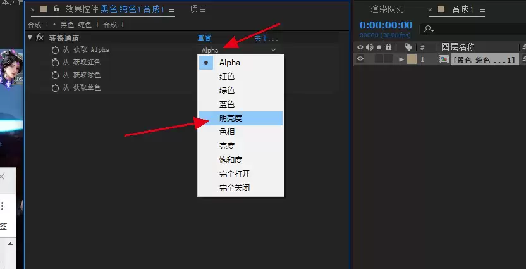Hide layer 黑色 纯色 with eye toggle

[x=360, y=59]
